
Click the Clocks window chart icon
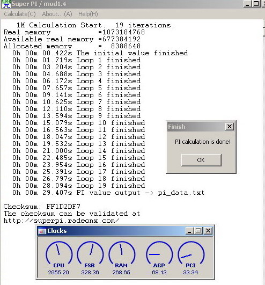(x=42, y=231)
